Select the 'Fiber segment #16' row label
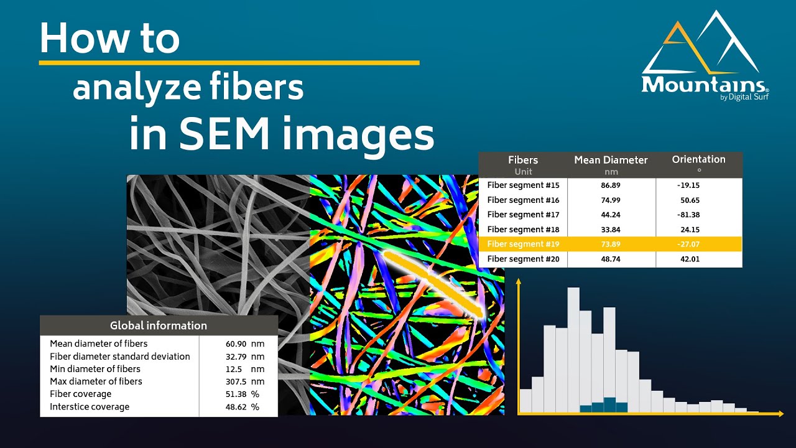This screenshot has height=448, width=796. (524, 200)
